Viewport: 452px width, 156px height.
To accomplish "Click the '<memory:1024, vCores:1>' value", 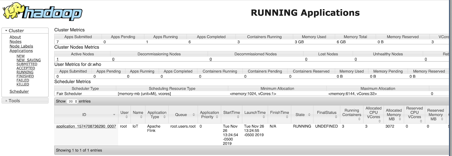I will tap(253, 94).
